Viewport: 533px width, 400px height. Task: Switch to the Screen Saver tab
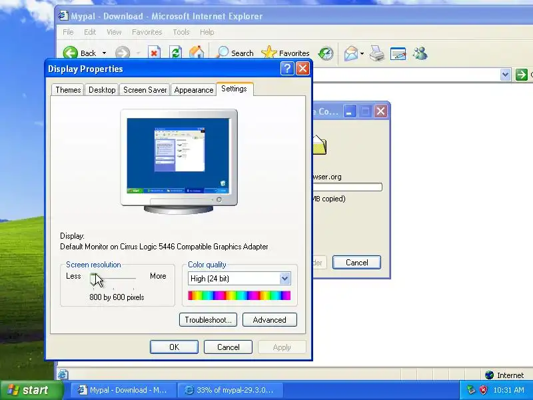145,90
